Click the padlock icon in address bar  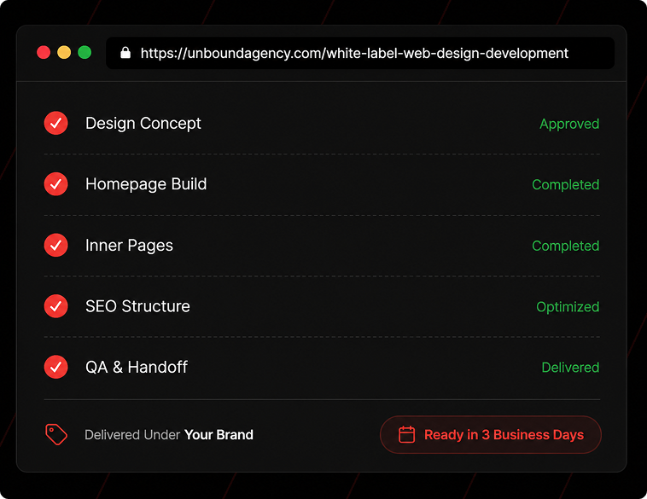(x=125, y=53)
